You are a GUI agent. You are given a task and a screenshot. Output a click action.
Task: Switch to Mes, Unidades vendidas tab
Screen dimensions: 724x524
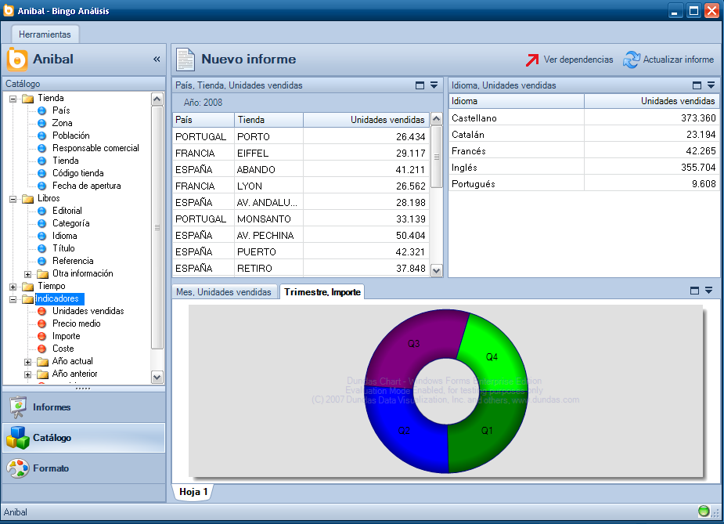[224, 292]
